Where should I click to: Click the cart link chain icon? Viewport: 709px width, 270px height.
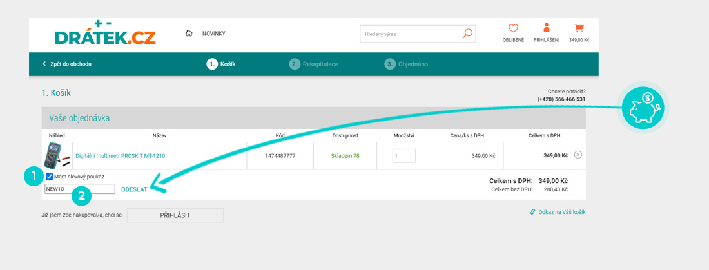pos(532,211)
